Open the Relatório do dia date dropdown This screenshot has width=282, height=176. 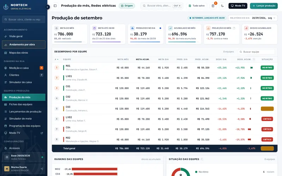pyautogui.click(x=253, y=18)
